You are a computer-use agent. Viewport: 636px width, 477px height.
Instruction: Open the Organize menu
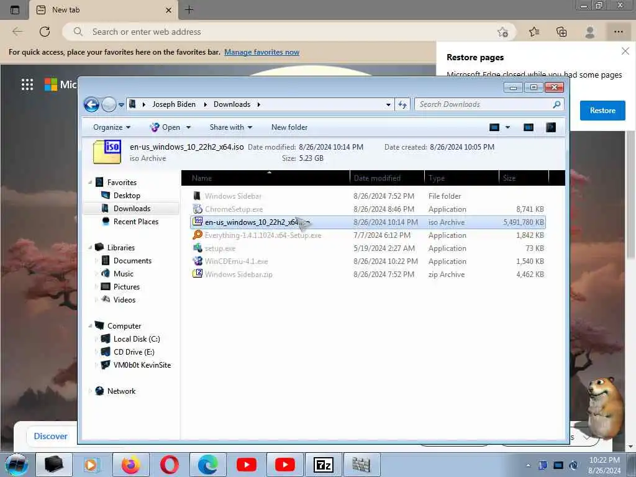click(112, 127)
